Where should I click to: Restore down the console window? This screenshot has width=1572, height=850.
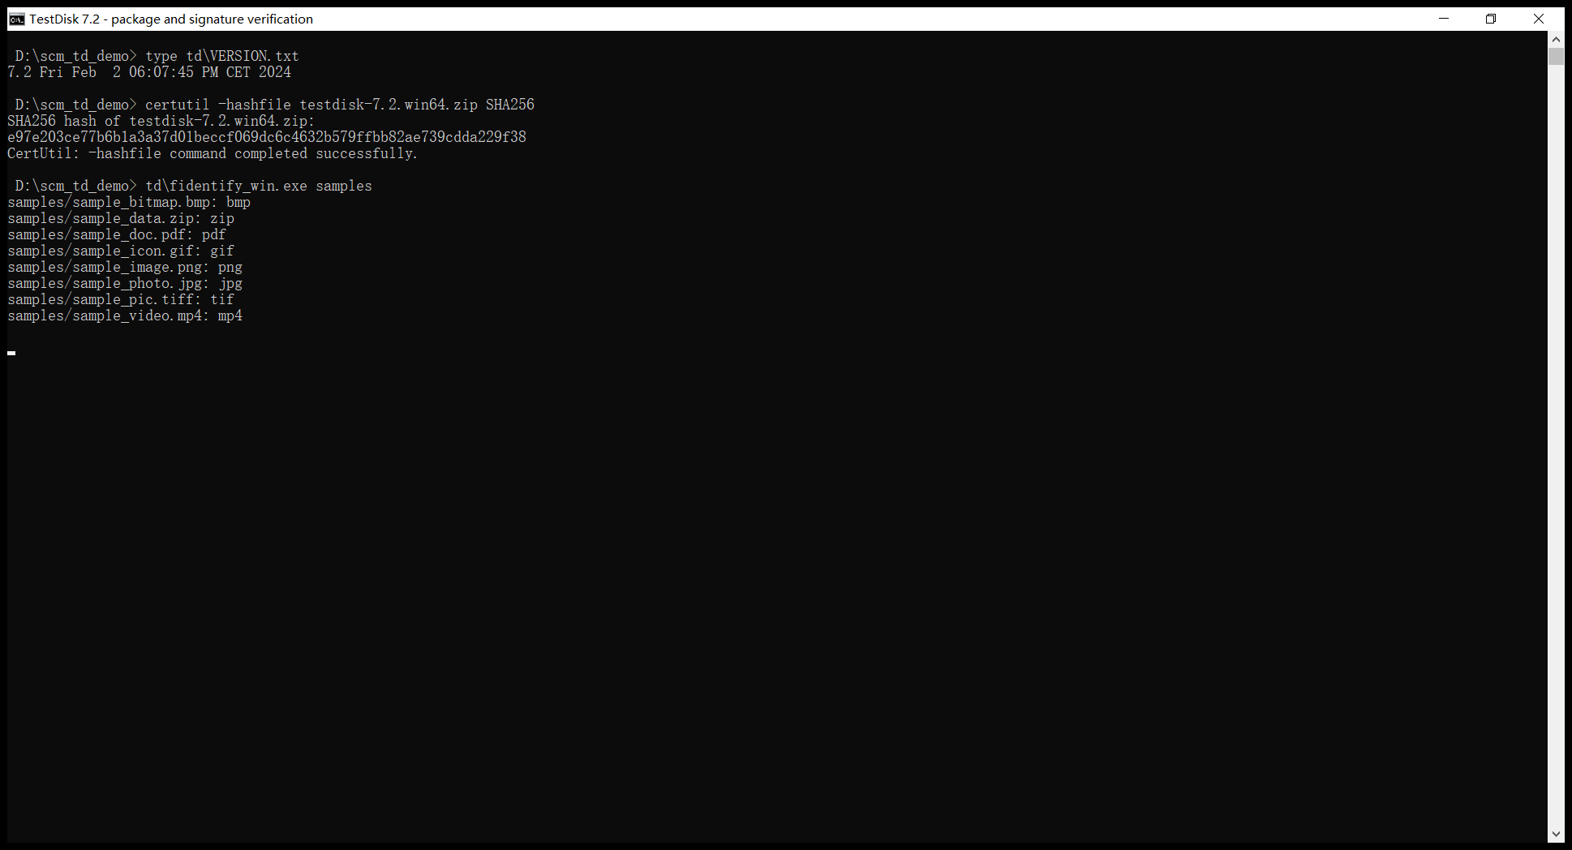point(1491,19)
